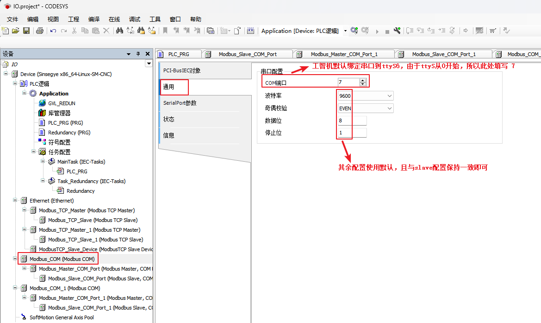Click the Open project folder icon
Screen dimensions: 541x323
pyautogui.click(x=16, y=31)
